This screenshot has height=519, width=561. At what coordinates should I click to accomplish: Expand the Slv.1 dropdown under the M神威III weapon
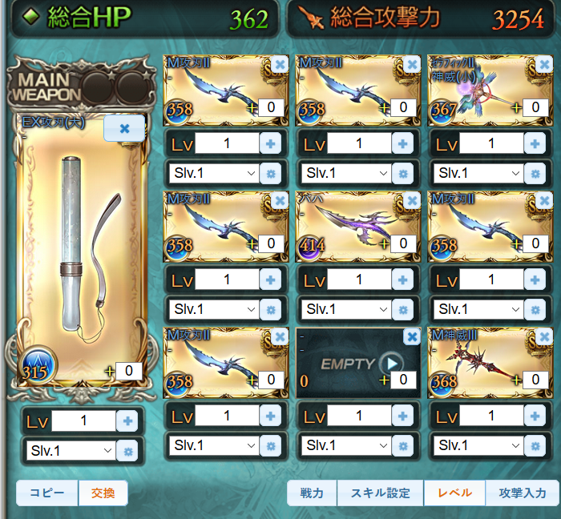pos(478,446)
